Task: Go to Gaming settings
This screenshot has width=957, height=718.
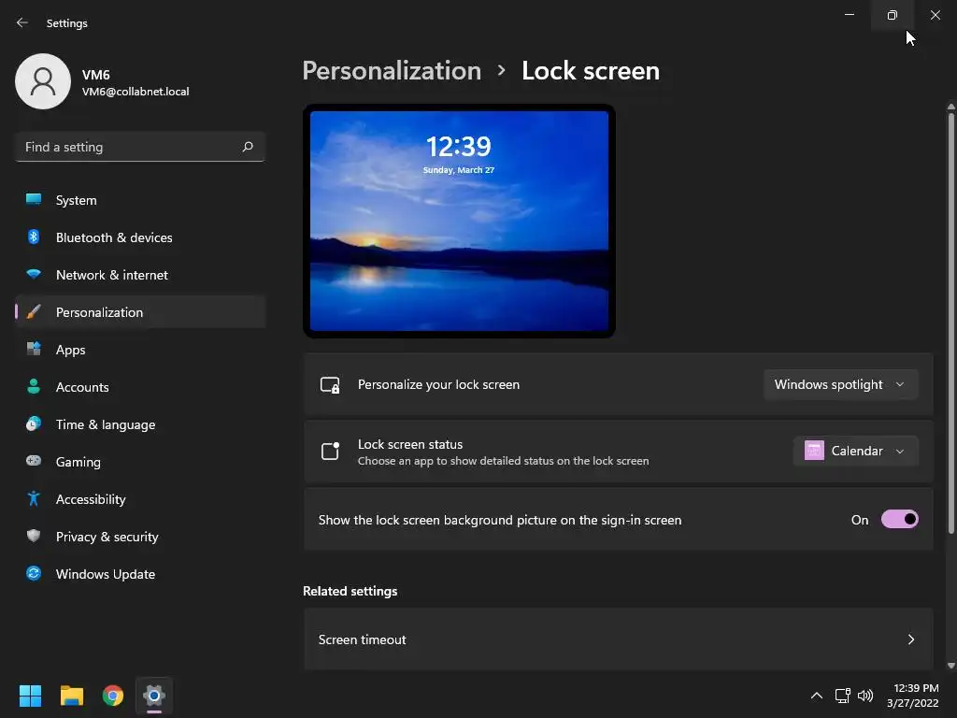Action: tap(140, 462)
